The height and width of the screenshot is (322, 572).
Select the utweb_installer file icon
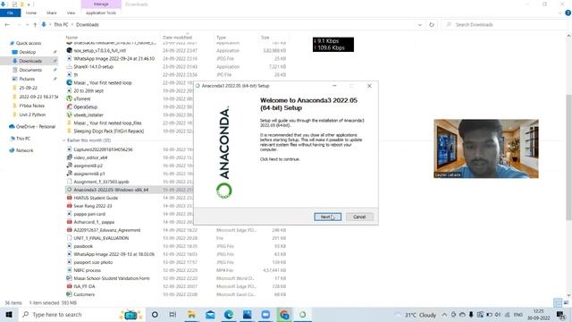pos(70,114)
